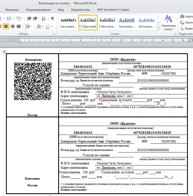Click the numbered list icon
The image size is (193, 196).
coord(9,18)
